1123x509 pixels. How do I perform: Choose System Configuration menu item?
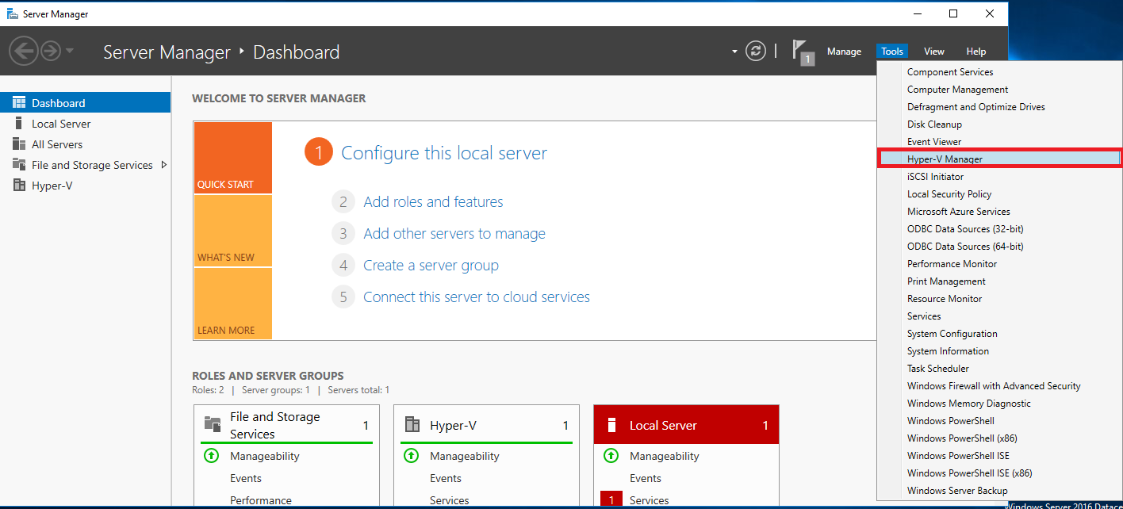click(x=999, y=334)
